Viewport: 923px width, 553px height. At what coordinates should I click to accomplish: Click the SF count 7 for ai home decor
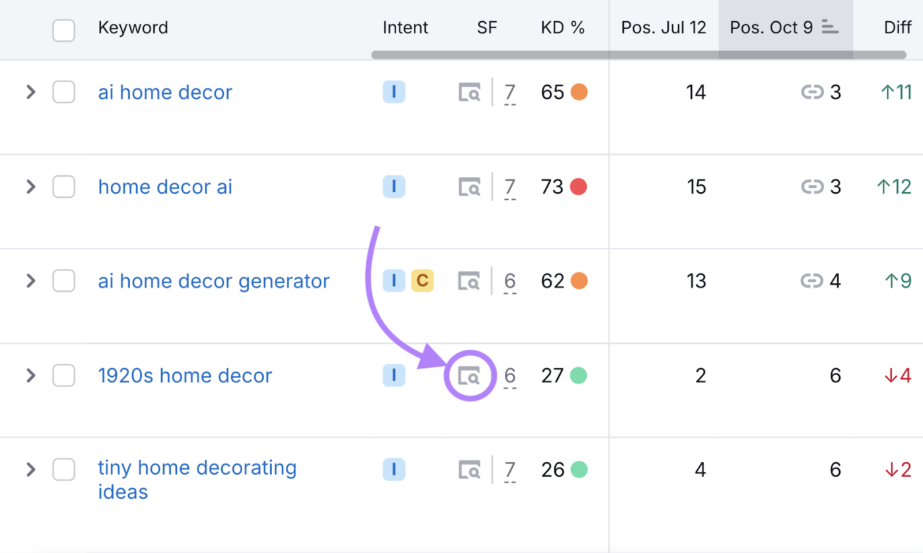coord(509,92)
